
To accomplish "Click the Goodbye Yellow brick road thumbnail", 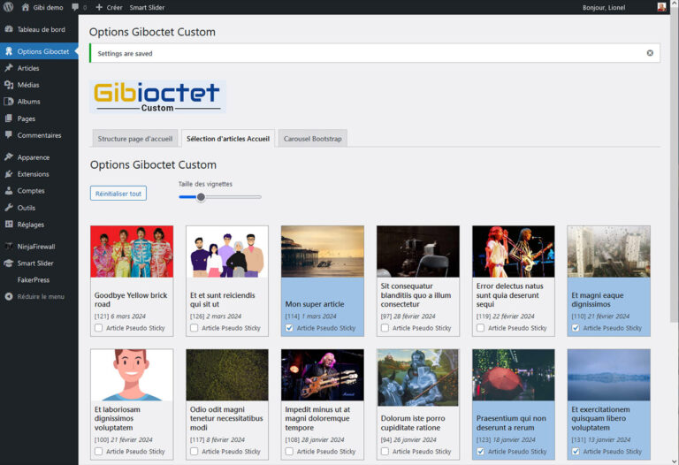I will point(132,251).
